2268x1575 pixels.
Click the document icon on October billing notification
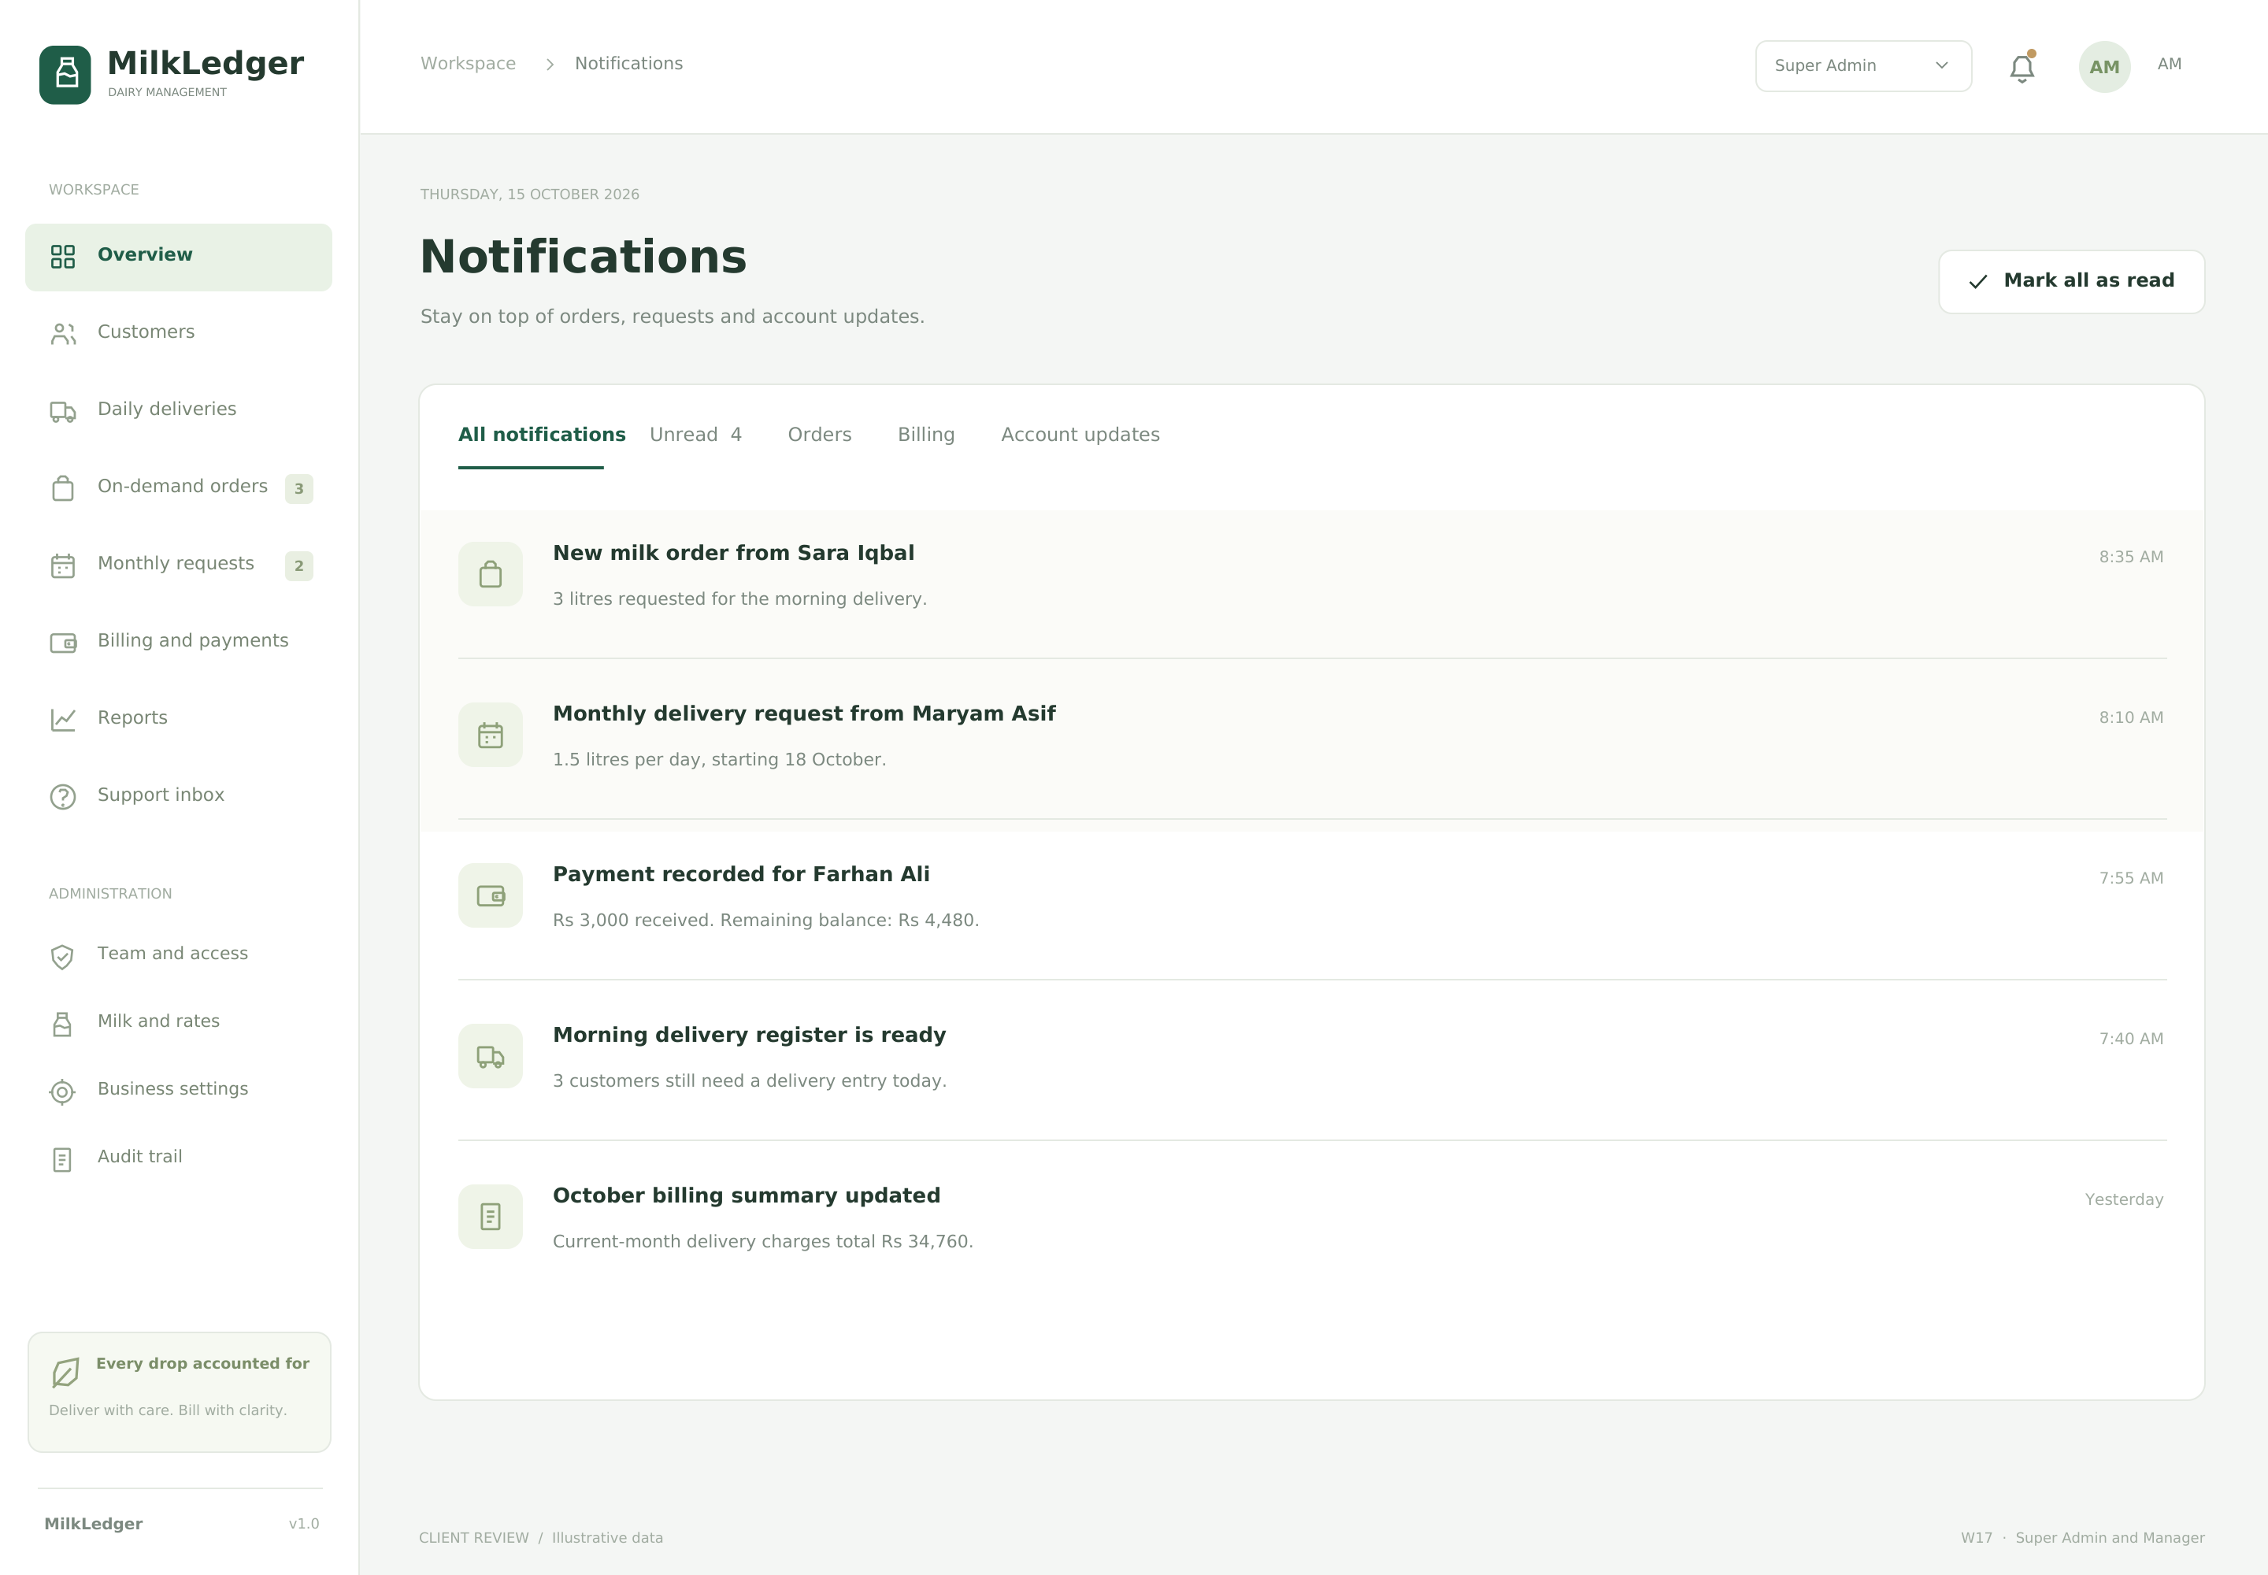coord(491,1216)
